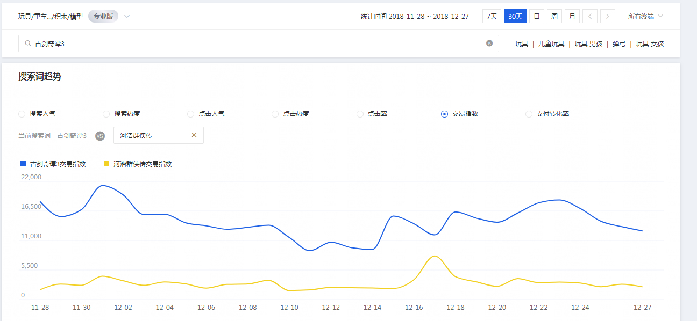Screen dimensions: 697x321
Task: Go to the next date period
Action: pos(608,16)
